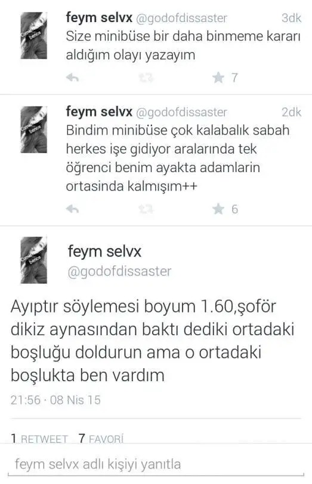Viewport: 312px width, 484px height.
Task: Open the 3dk timestamp on first tweet
Action: coord(291,18)
